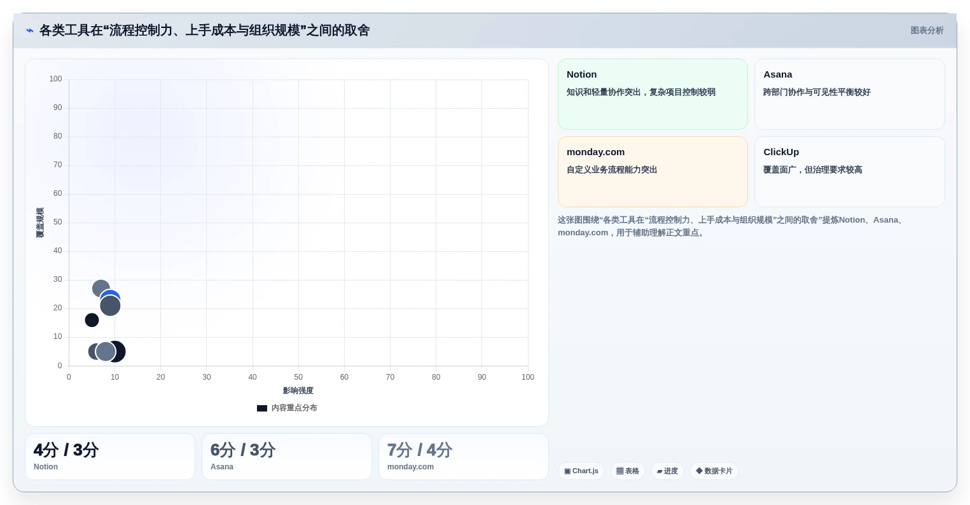Click the description paragraph starting 这张图围绕
This screenshot has height=505, width=970.
(x=731, y=226)
